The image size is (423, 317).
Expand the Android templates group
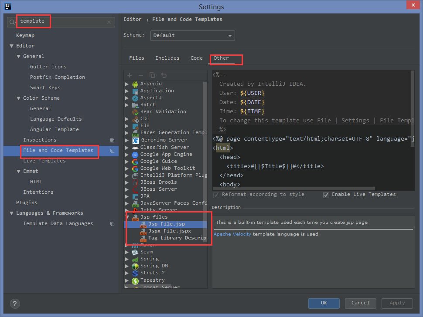coord(127,84)
